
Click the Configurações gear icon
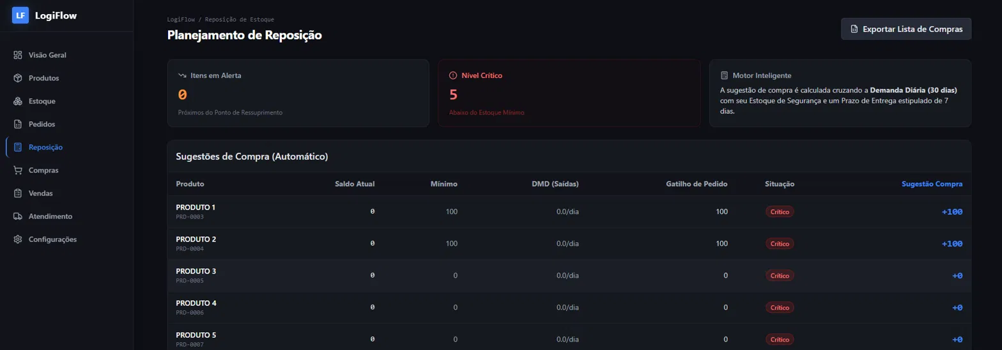[x=18, y=240]
